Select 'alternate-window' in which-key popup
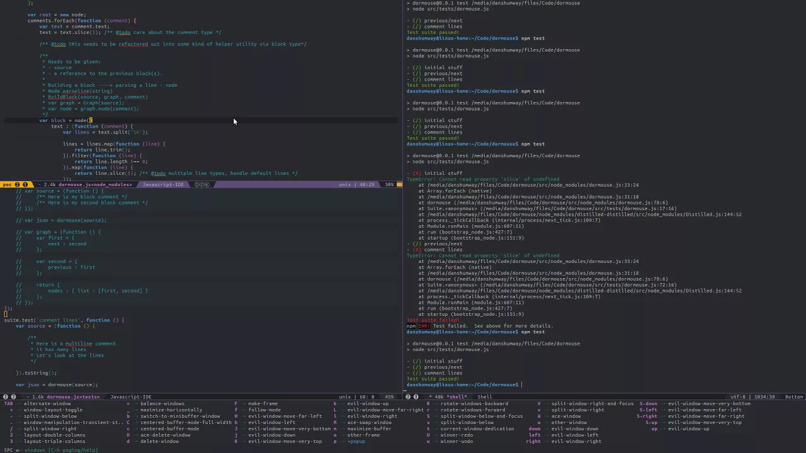This screenshot has height=453, width=806. [x=47, y=403]
